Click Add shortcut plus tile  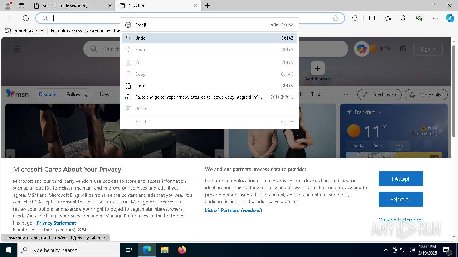(x=317, y=68)
